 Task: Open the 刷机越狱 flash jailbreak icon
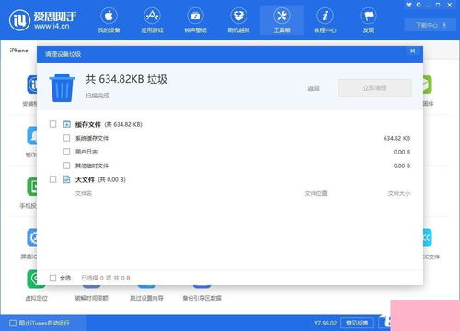tap(238, 16)
